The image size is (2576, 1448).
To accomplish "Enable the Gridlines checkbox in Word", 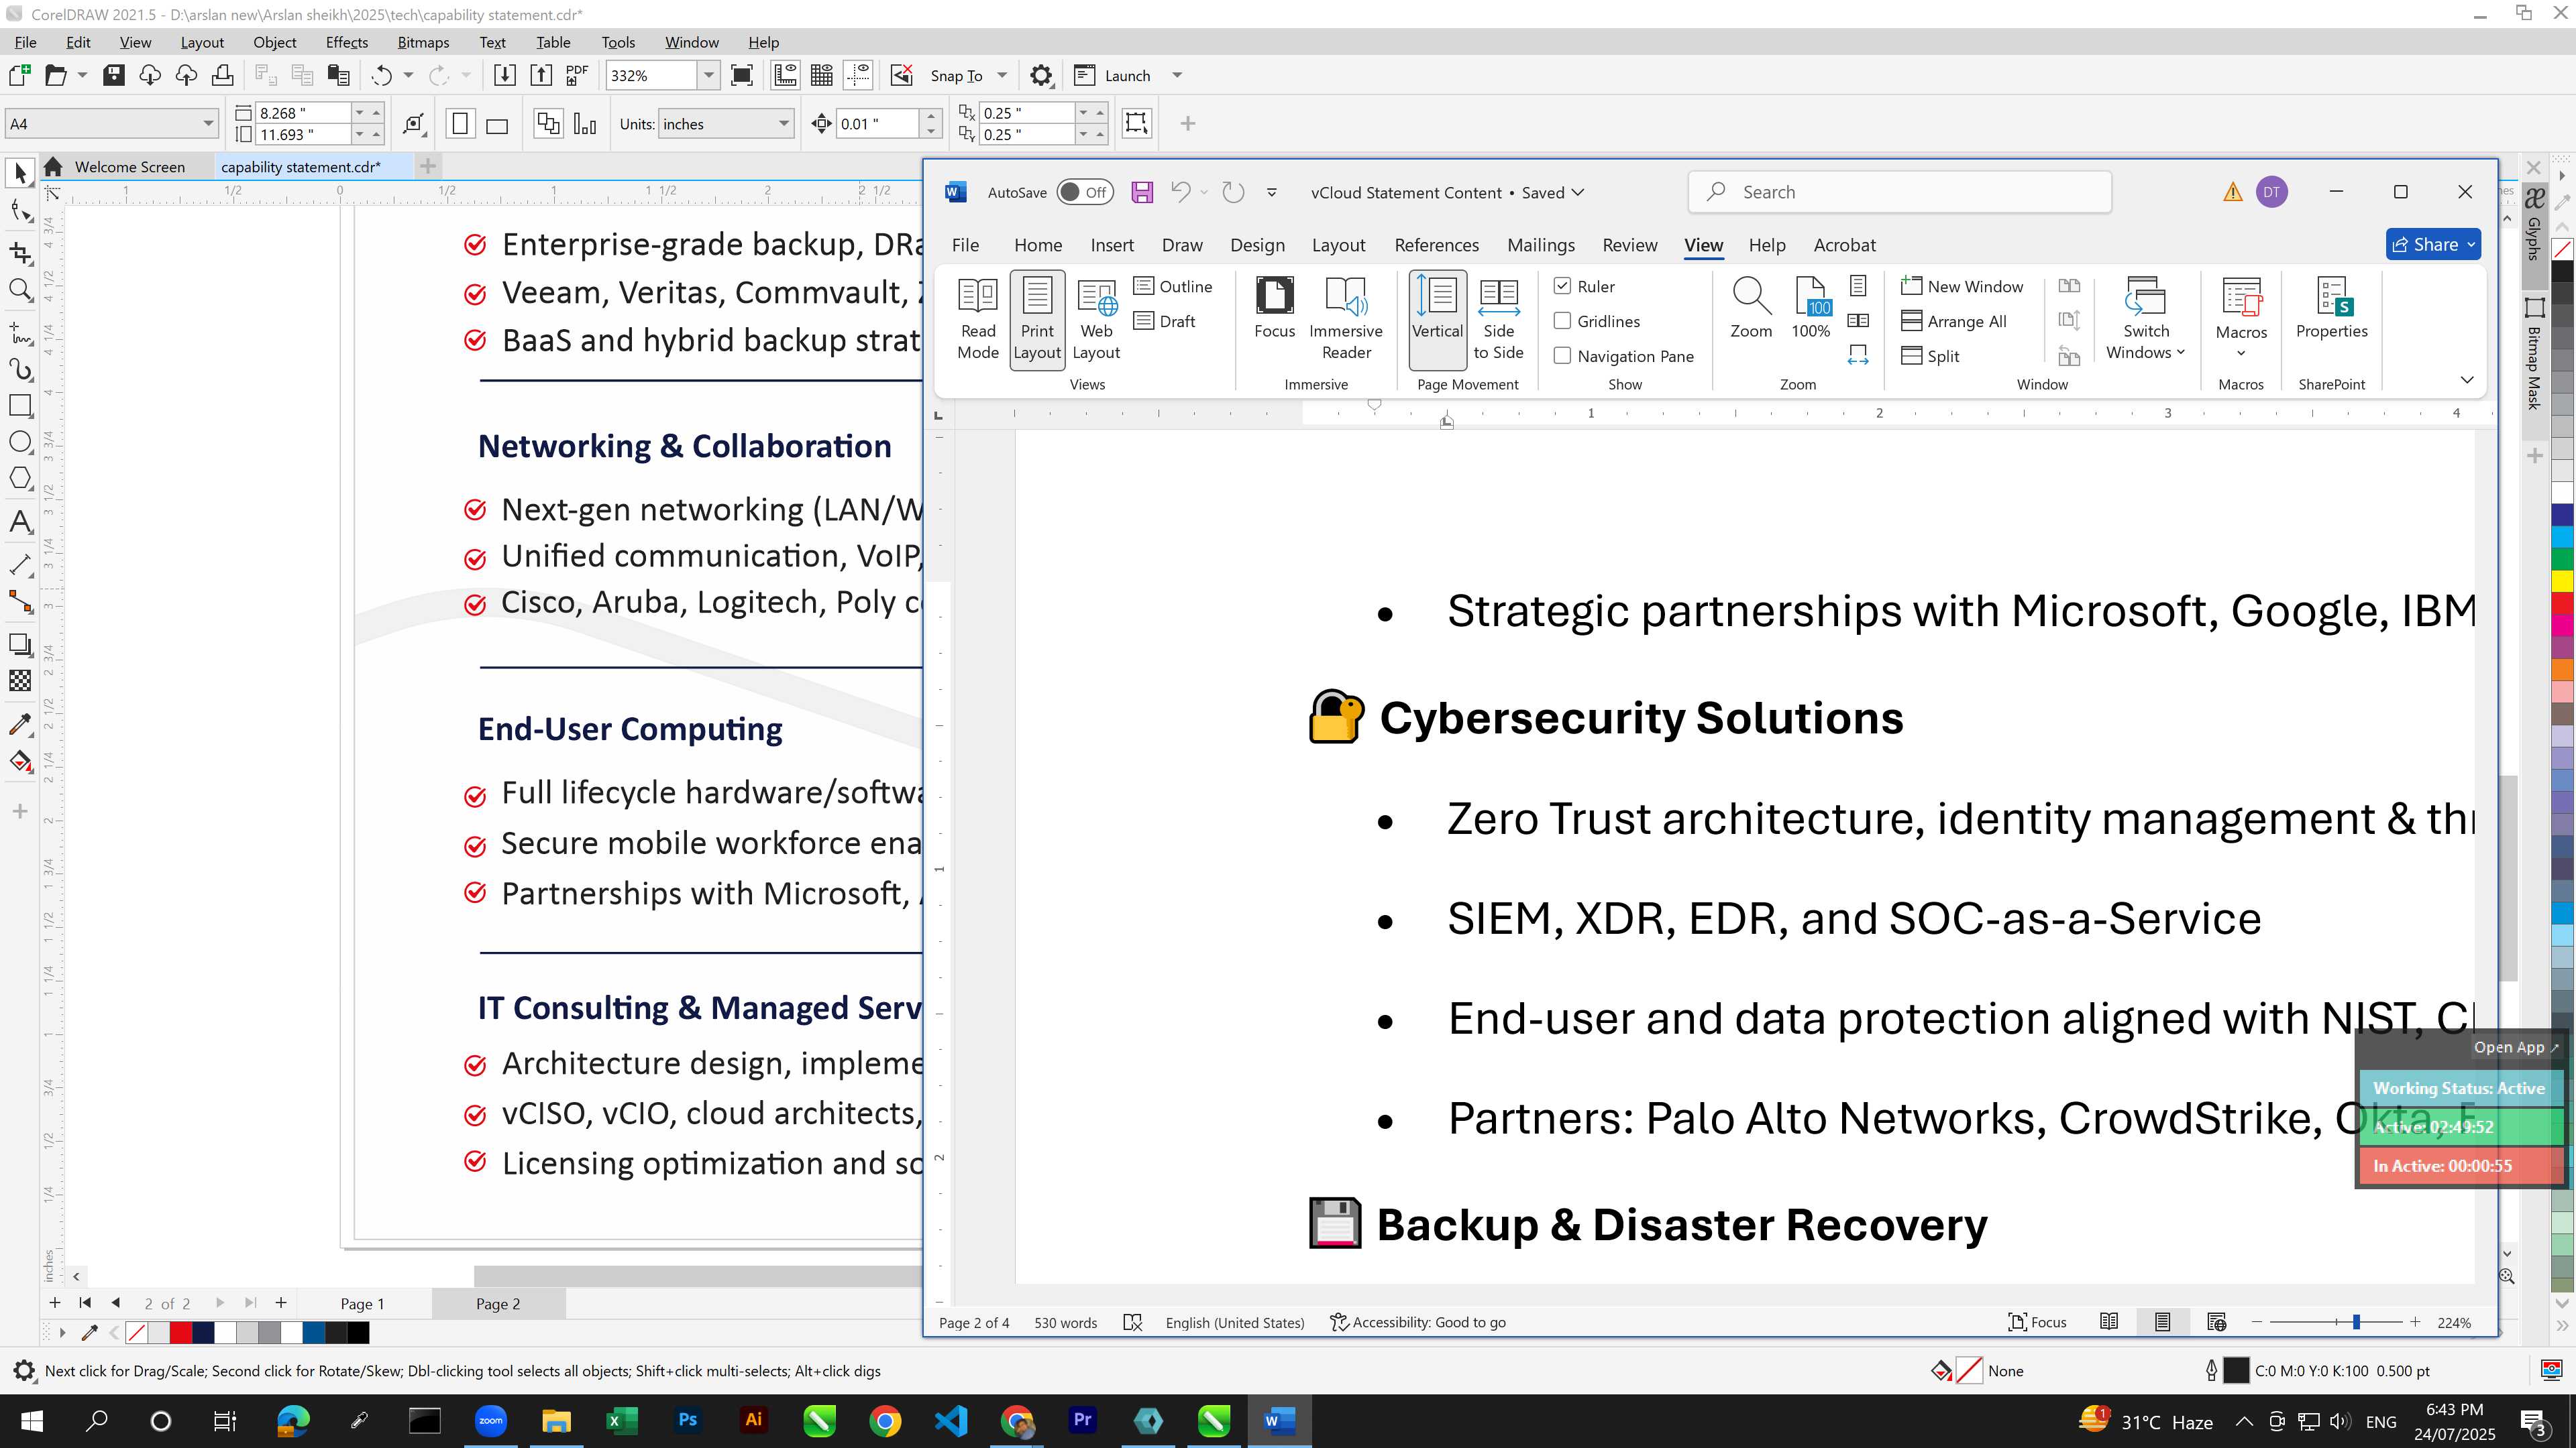I will coord(1563,321).
